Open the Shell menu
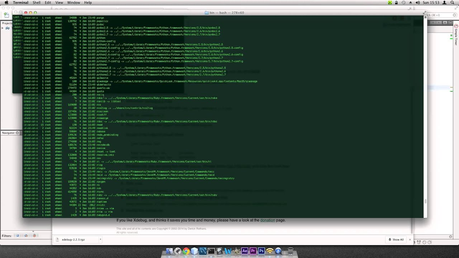Screen dimensions: 459x258 pos(37,3)
